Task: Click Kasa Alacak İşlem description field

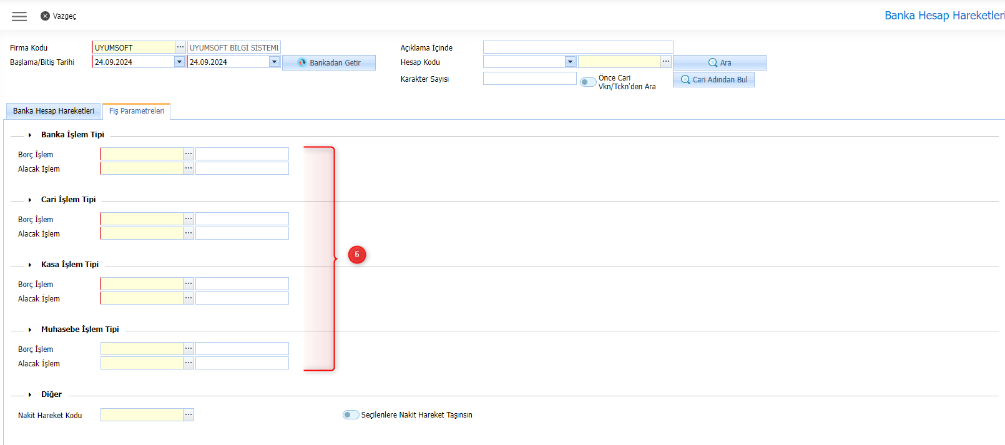Action: [242, 298]
